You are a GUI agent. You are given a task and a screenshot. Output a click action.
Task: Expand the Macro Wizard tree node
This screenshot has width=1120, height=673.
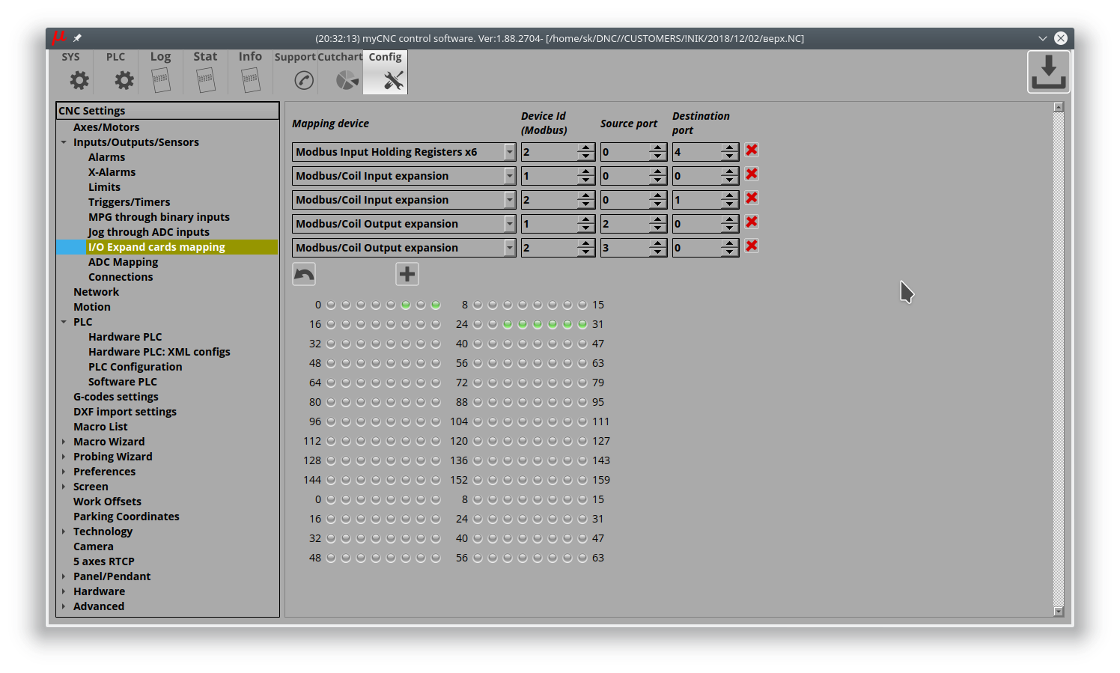coord(64,442)
